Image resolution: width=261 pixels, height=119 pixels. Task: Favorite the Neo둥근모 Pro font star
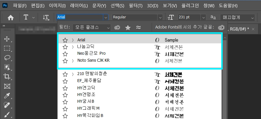coord(65,54)
